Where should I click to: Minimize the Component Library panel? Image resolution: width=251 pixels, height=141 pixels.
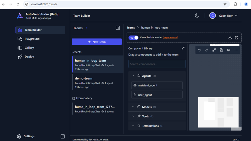pyautogui.click(x=183, y=48)
